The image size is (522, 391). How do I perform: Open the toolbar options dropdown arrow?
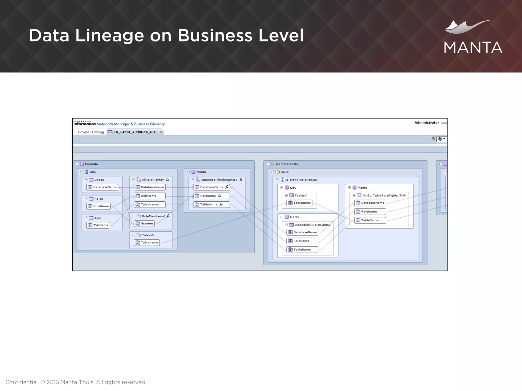[444, 139]
